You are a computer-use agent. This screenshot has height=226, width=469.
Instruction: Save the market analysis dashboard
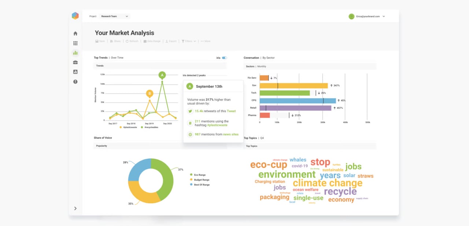[x=100, y=41]
